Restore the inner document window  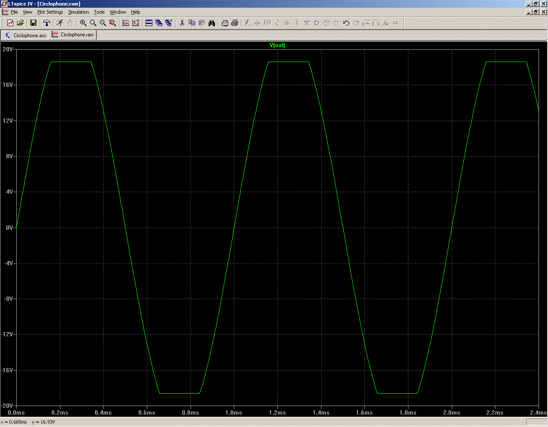coord(536,12)
